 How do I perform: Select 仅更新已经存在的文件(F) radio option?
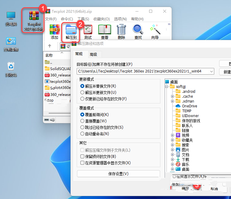pyautogui.click(x=103, y=99)
